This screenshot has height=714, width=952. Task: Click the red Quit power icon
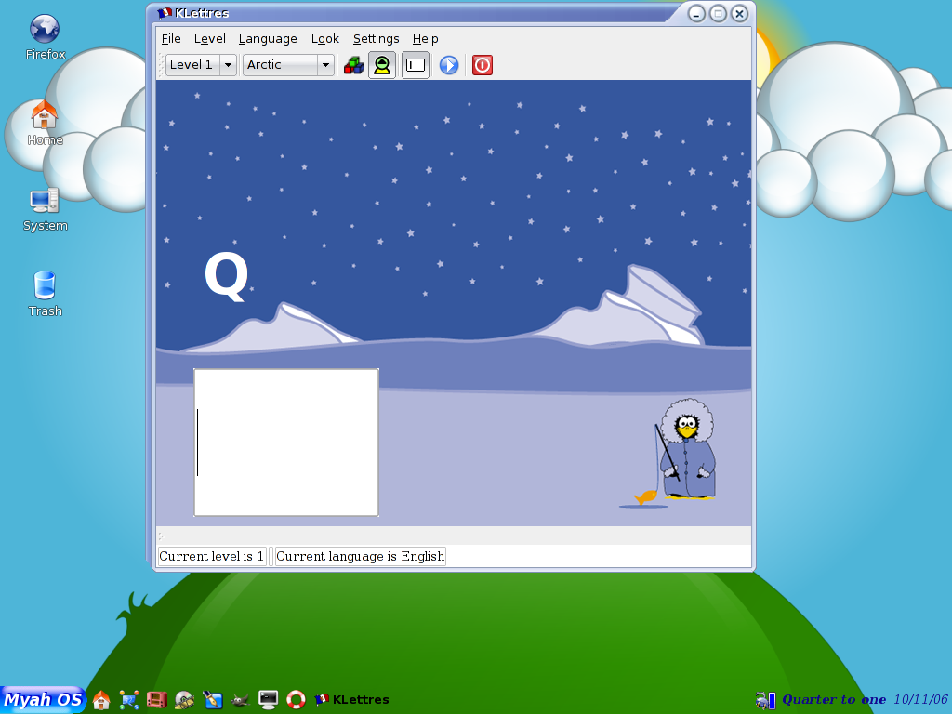pyautogui.click(x=483, y=65)
